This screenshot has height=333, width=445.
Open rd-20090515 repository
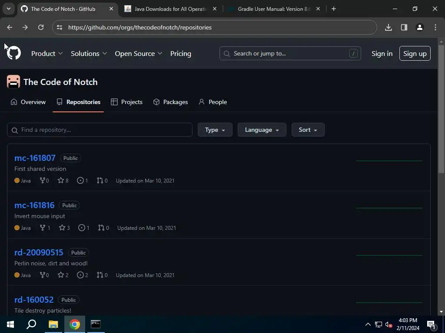point(39,253)
